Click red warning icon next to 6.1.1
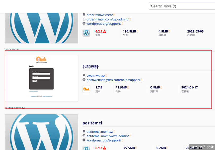 [105, 148]
